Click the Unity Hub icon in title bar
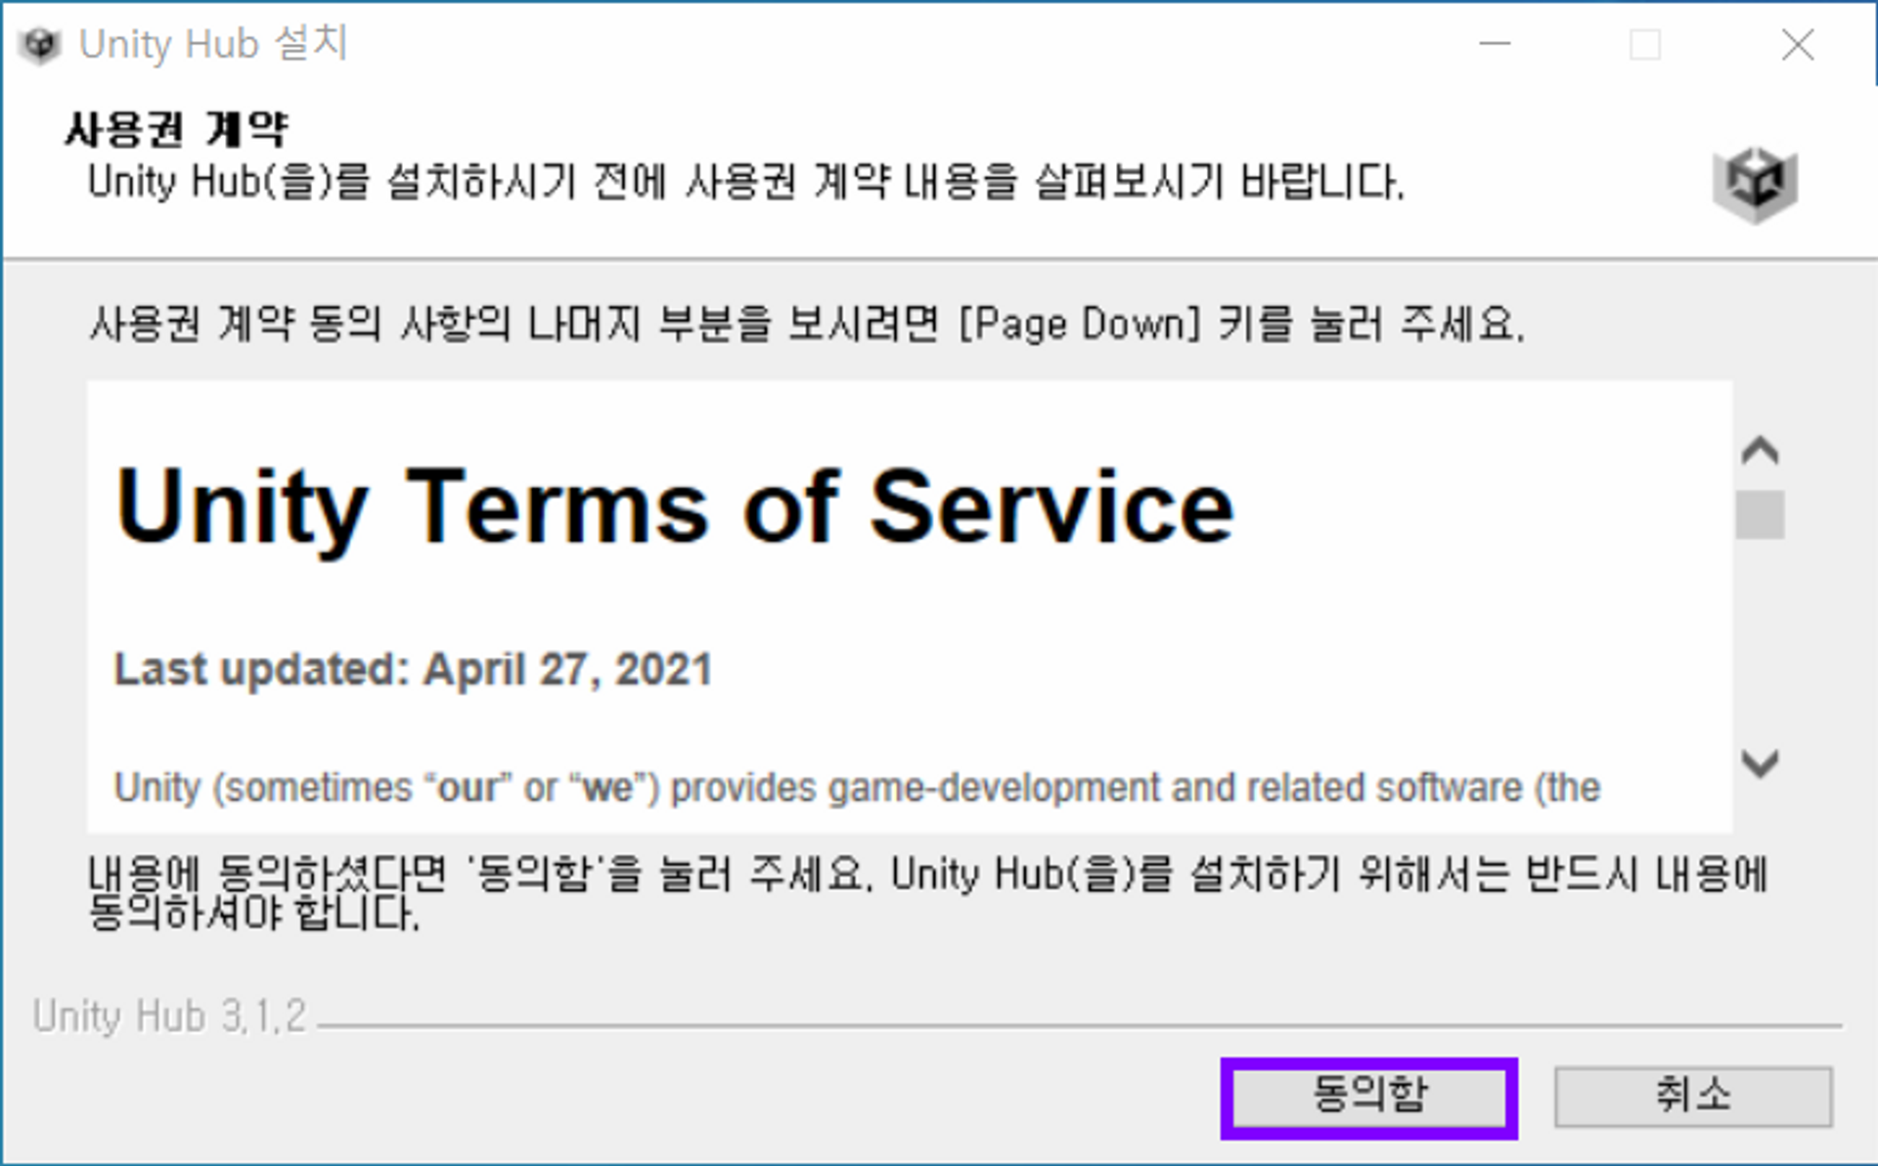This screenshot has width=1878, height=1166. pyautogui.click(x=40, y=45)
